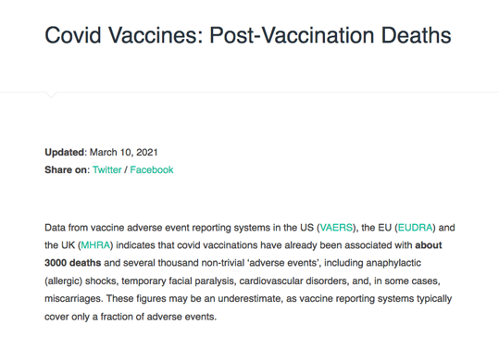This screenshot has width=499, height=337.
Task: Click Post-Vaccination in the page title
Action: pyautogui.click(x=292, y=34)
